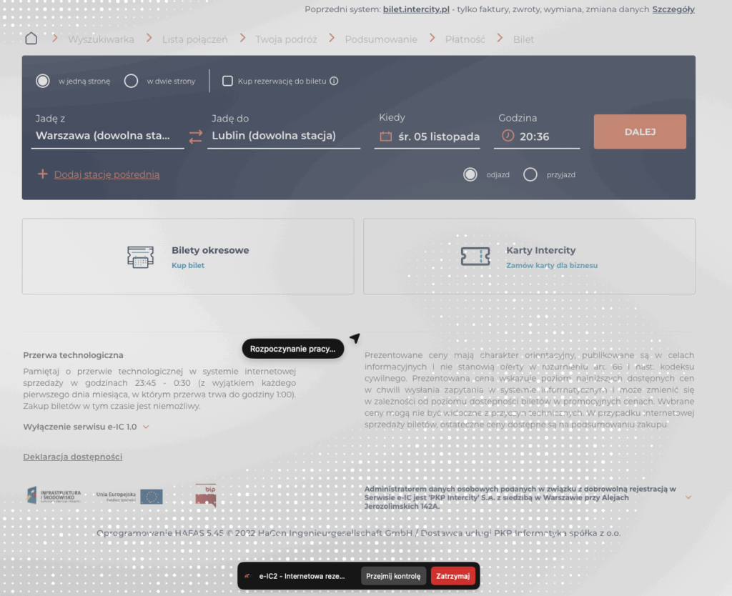Image resolution: width=732 pixels, height=596 pixels.
Task: Click the 'Jadę do' destination field
Action: click(x=283, y=136)
